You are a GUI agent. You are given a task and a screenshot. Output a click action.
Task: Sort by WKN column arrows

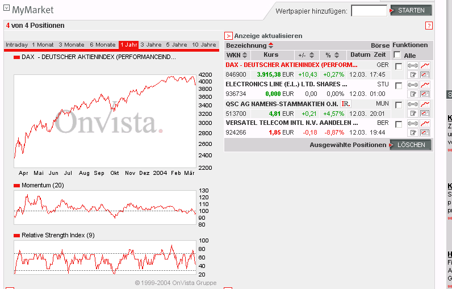point(245,55)
